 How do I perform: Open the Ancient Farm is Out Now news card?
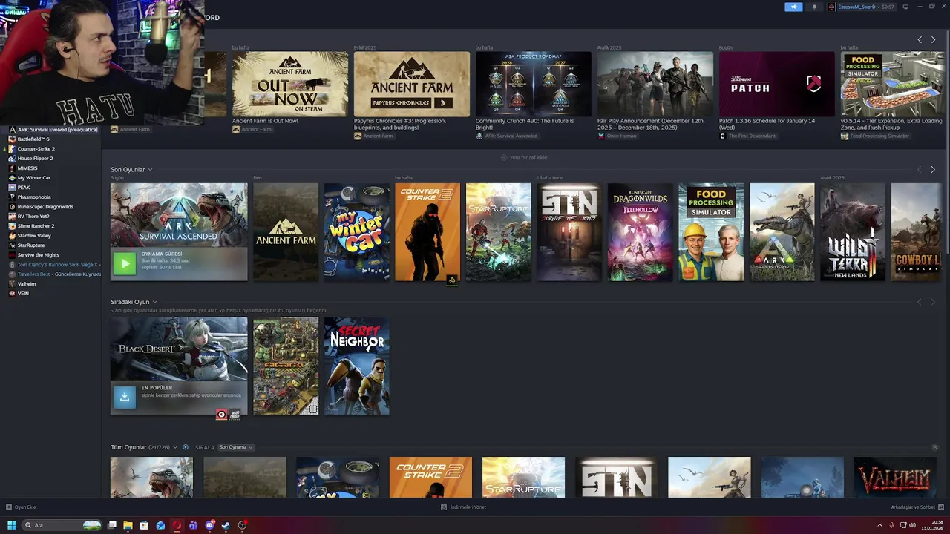290,84
